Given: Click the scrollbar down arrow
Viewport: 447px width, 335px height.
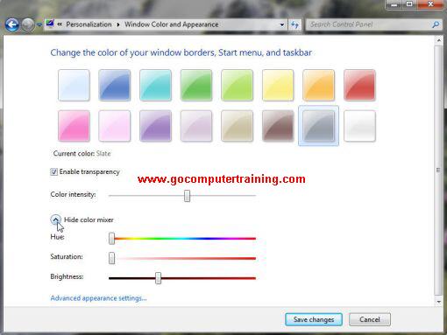Looking at the screenshot, I should click(439, 302).
